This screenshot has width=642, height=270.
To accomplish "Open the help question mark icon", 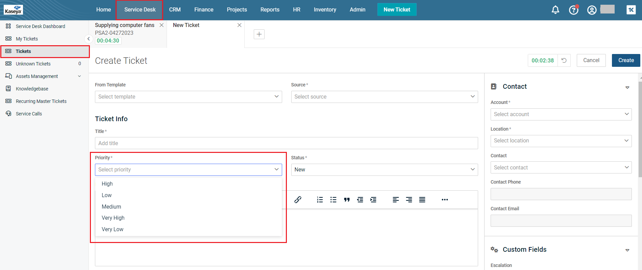I will (573, 10).
